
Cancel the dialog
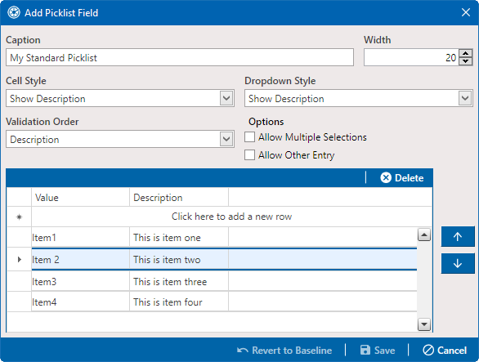click(x=445, y=350)
